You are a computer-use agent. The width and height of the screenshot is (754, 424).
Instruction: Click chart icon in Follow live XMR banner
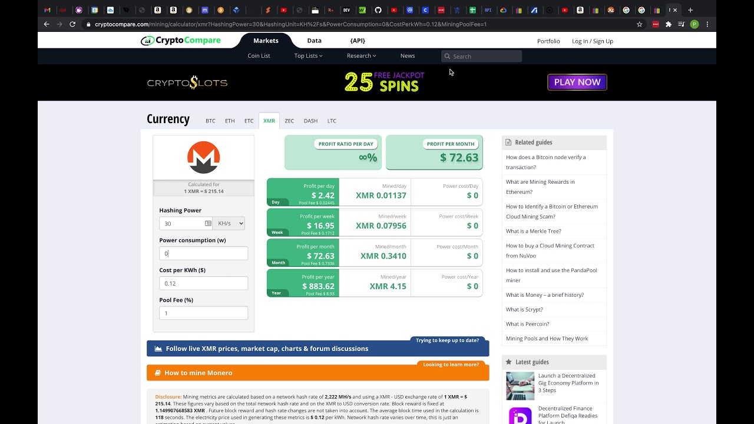click(158, 349)
